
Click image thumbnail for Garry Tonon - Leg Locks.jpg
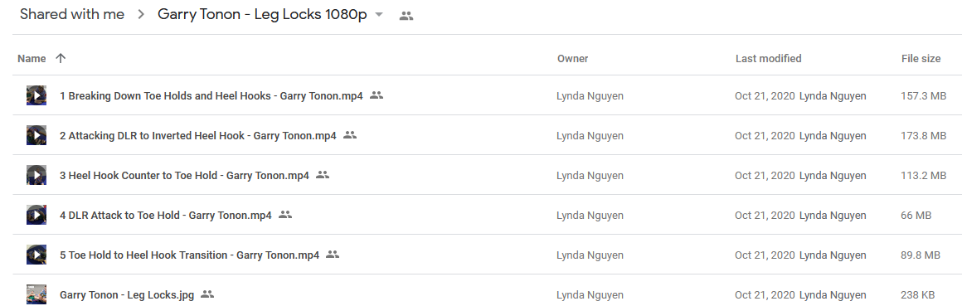(x=36, y=295)
